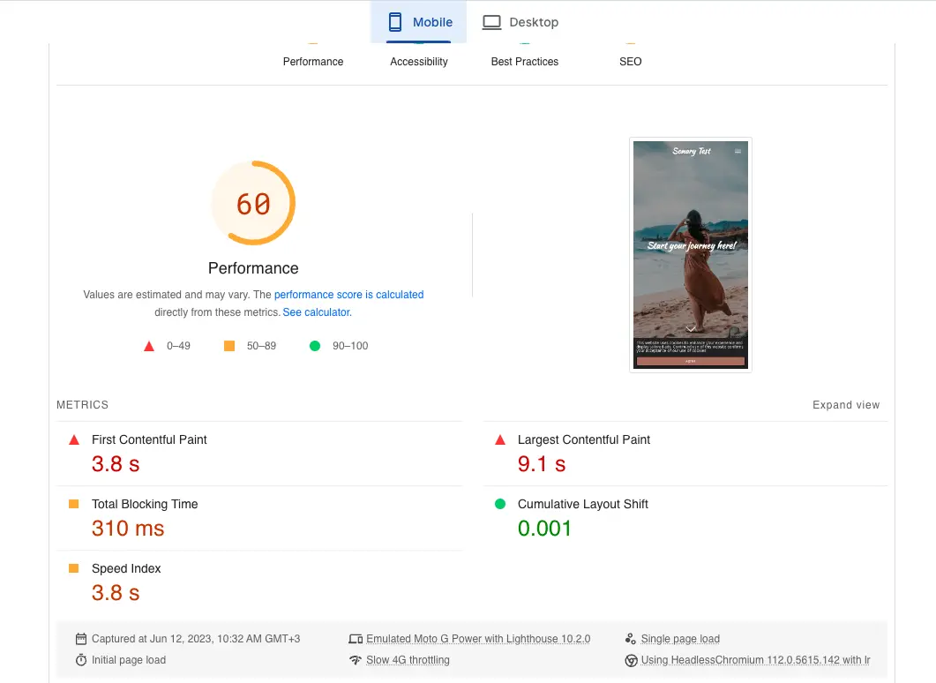Click red triangle beside First Contentful Paint
Viewport: 936px width, 683px height.
click(x=74, y=440)
